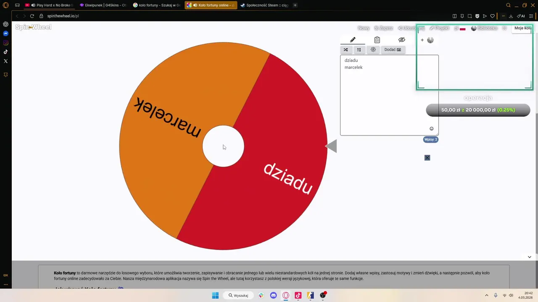
Task: Switch to Play Hard x No Broke tab
Action: click(50, 5)
